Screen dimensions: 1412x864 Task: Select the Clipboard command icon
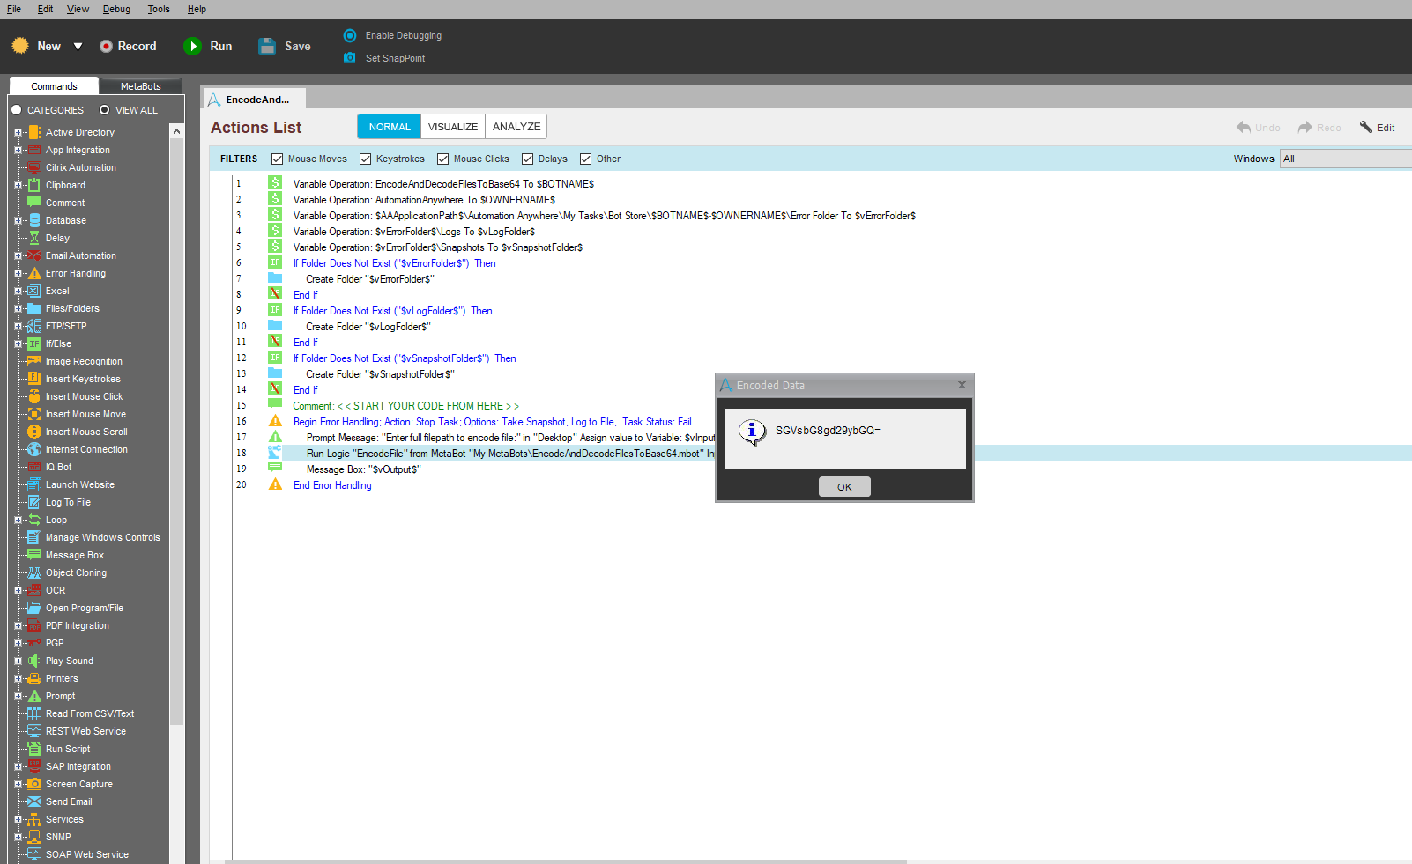[34, 185]
